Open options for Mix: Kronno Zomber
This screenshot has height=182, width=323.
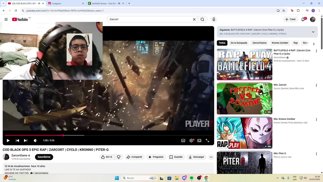[316, 120]
